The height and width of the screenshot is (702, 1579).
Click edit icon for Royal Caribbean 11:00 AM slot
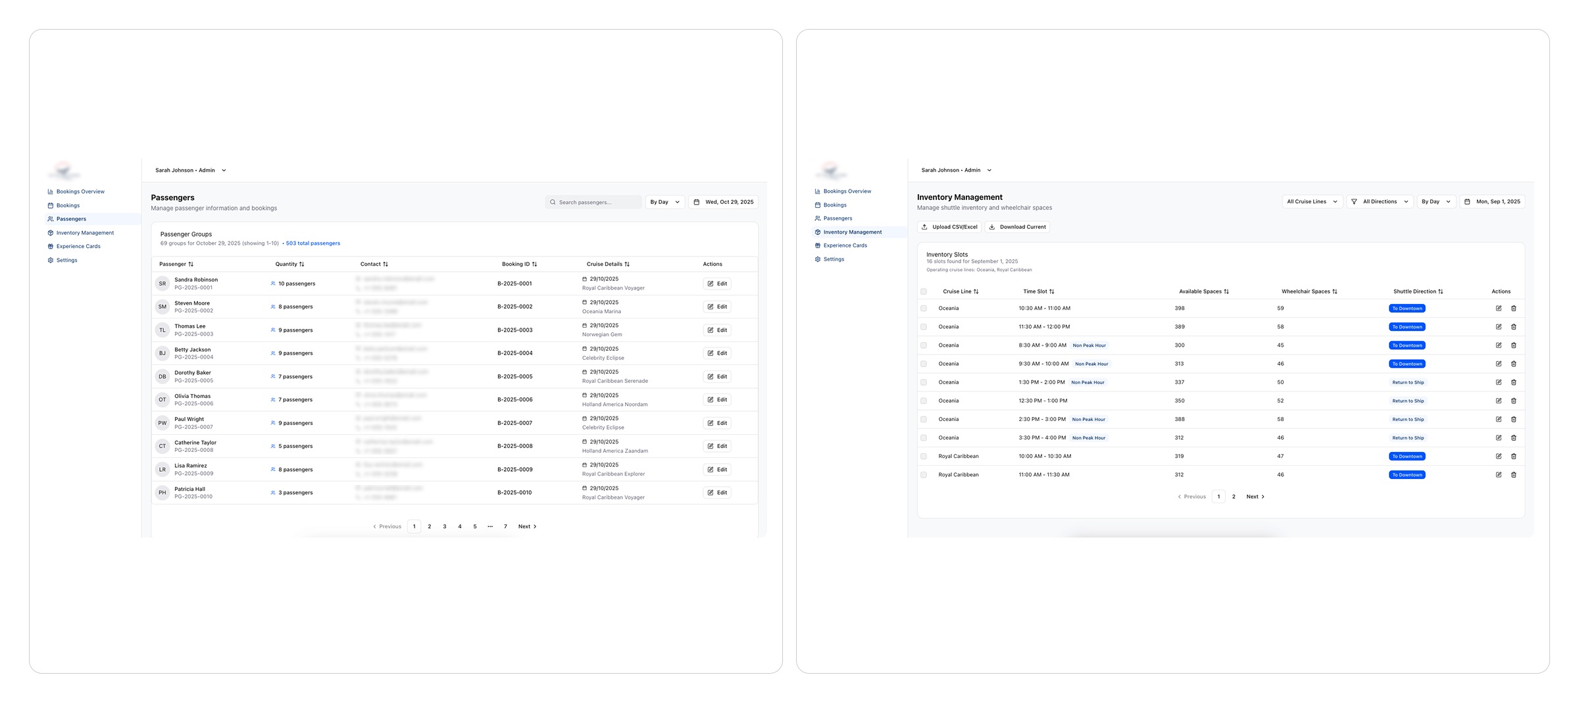coord(1498,475)
